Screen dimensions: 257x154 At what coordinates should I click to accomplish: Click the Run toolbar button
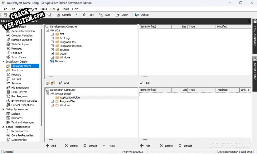point(105,15)
